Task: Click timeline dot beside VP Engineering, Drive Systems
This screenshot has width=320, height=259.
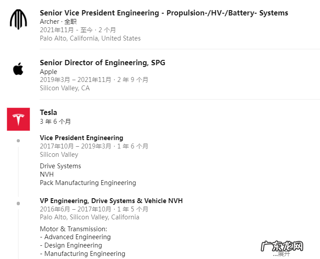Action: (18, 203)
